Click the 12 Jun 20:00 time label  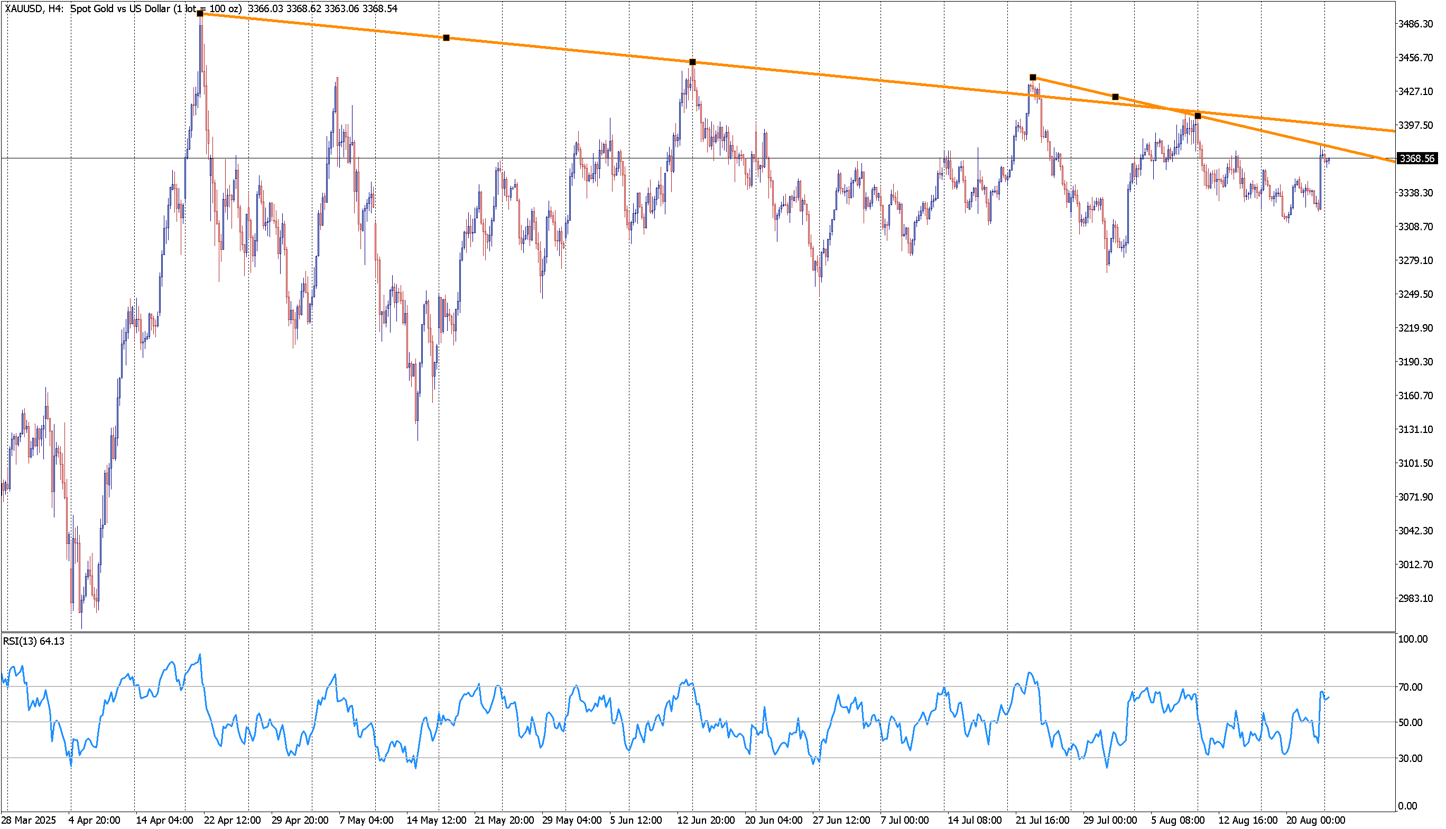706,820
